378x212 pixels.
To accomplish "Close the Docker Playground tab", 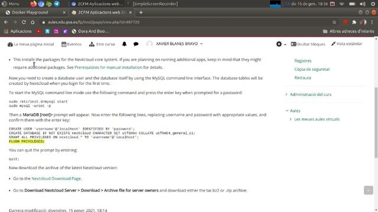I will pyautogui.click(x=64, y=12).
